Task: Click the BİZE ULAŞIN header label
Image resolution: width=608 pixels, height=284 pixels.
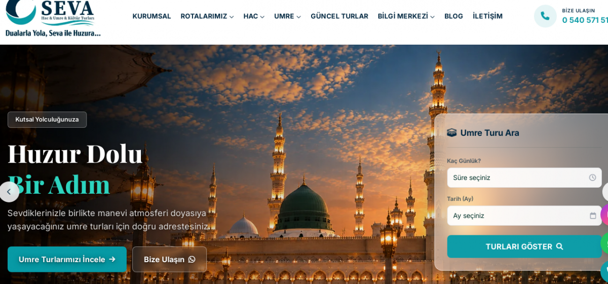Action: 578,11
